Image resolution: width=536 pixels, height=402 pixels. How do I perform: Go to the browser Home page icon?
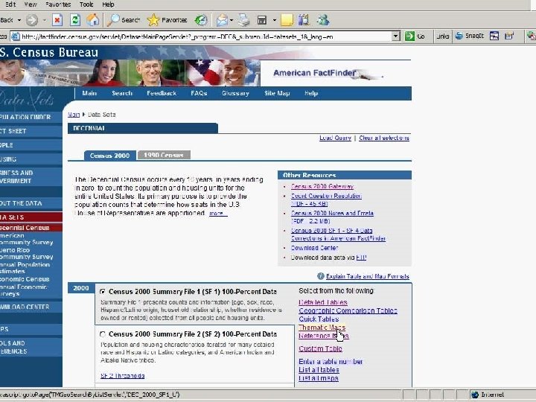coord(92,20)
